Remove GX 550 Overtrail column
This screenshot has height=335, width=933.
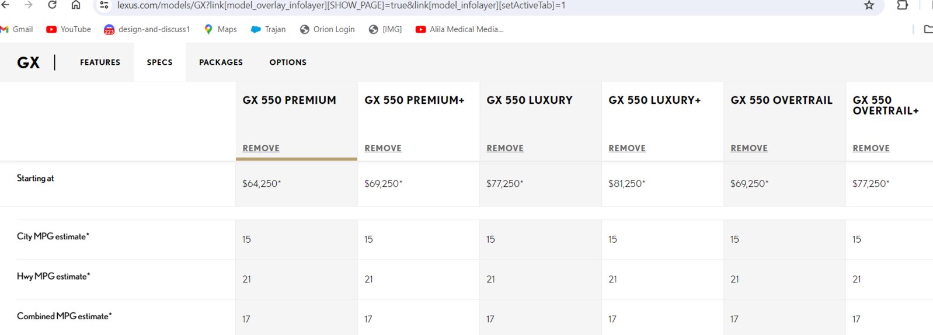pyautogui.click(x=749, y=148)
